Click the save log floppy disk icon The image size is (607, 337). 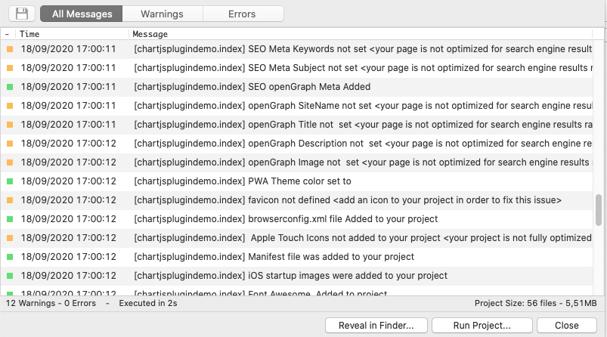[x=22, y=14]
